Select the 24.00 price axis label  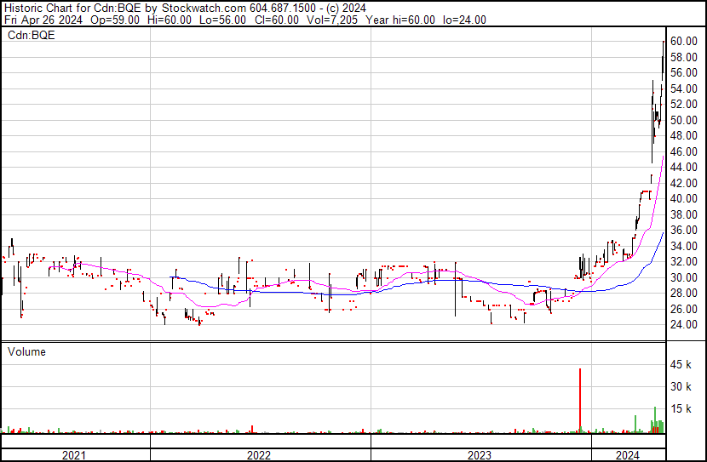[x=683, y=325]
